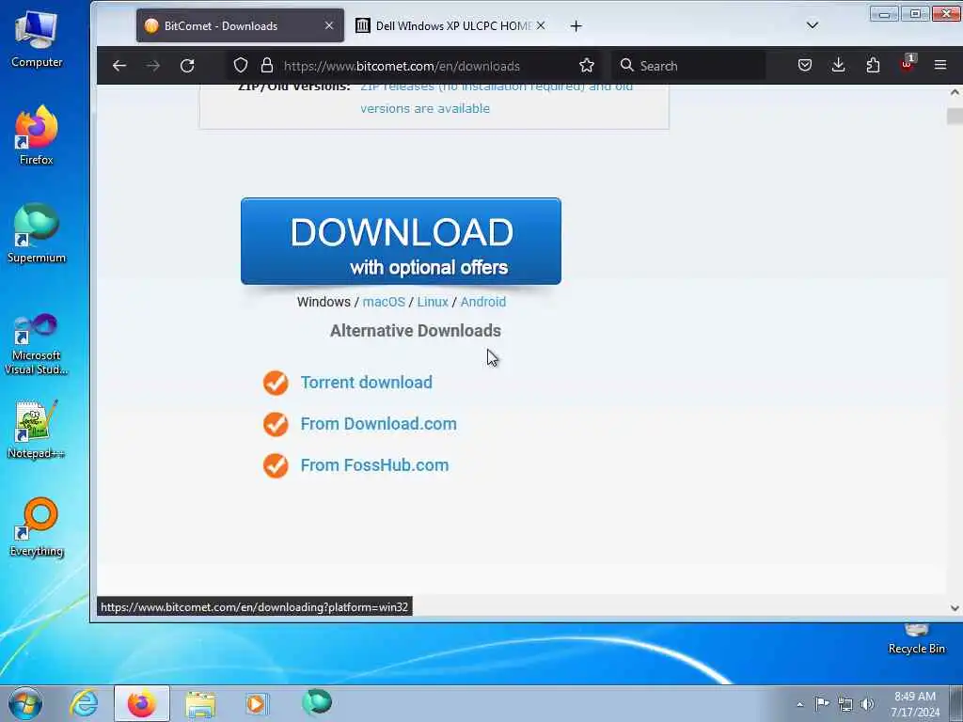Bookmark this page with the star icon
Image resolution: width=963 pixels, height=722 pixels.
click(x=587, y=66)
